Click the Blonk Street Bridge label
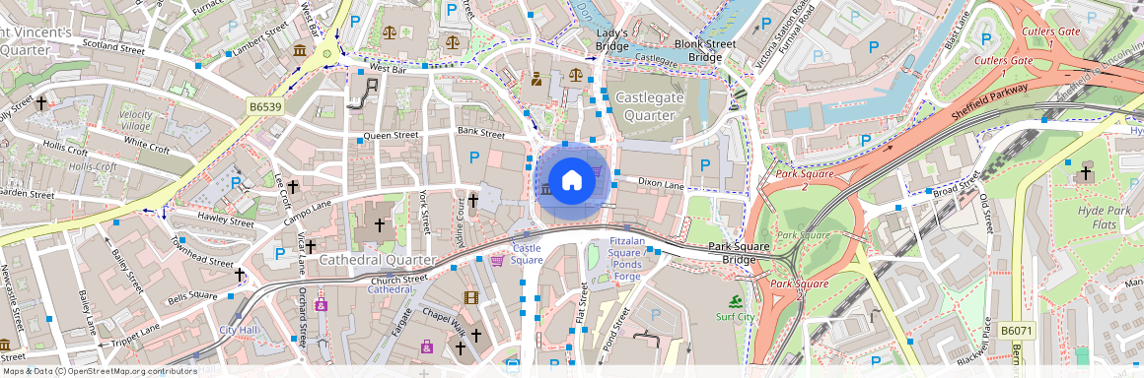1144x378 pixels. click(704, 50)
